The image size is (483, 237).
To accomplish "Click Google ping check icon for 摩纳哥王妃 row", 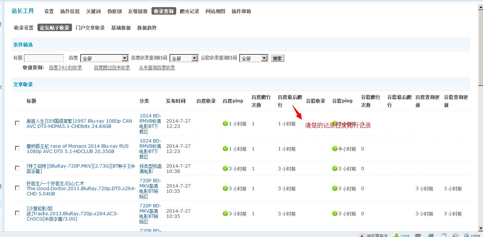I will [x=334, y=148].
